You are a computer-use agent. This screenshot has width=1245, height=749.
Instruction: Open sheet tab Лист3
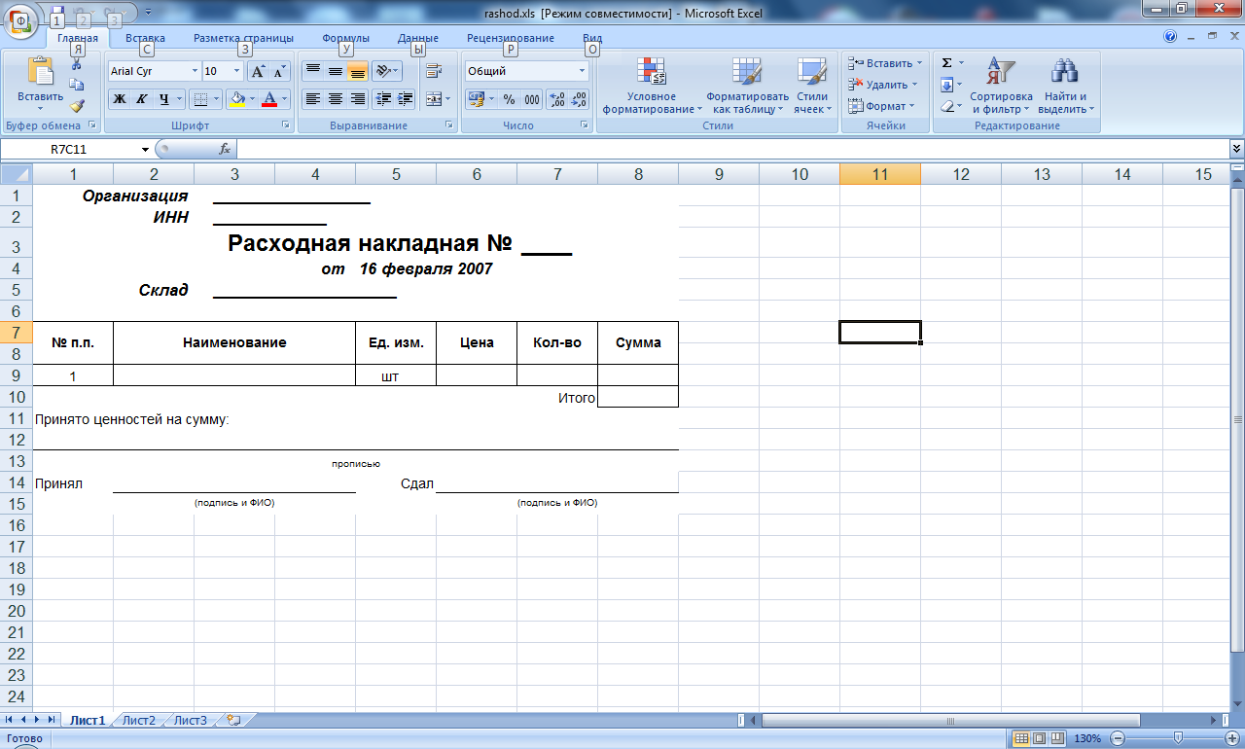(x=191, y=721)
